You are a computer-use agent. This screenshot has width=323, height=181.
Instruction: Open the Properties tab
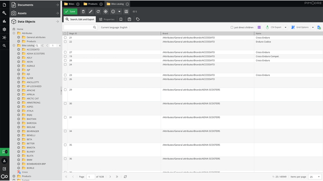click(107, 19)
